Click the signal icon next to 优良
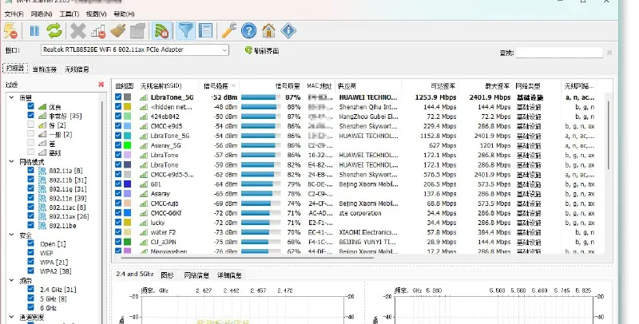Image resolution: width=639 pixels, height=324 pixels. pos(42,107)
